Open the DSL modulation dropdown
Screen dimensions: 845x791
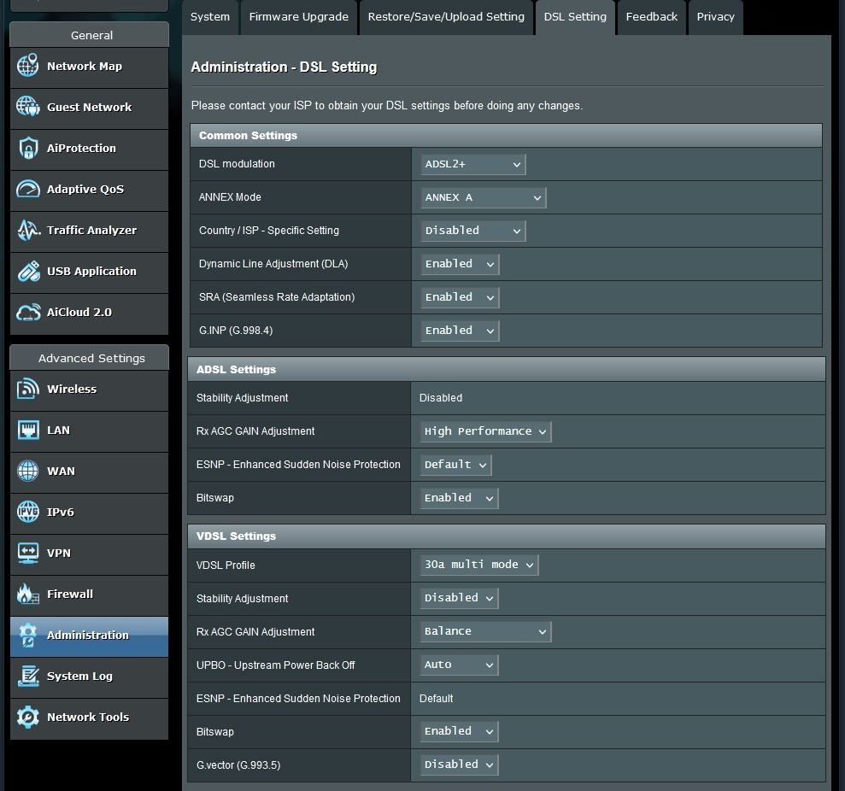point(472,164)
